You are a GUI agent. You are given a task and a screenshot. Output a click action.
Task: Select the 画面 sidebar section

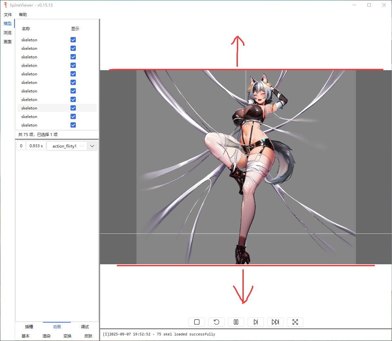8,42
